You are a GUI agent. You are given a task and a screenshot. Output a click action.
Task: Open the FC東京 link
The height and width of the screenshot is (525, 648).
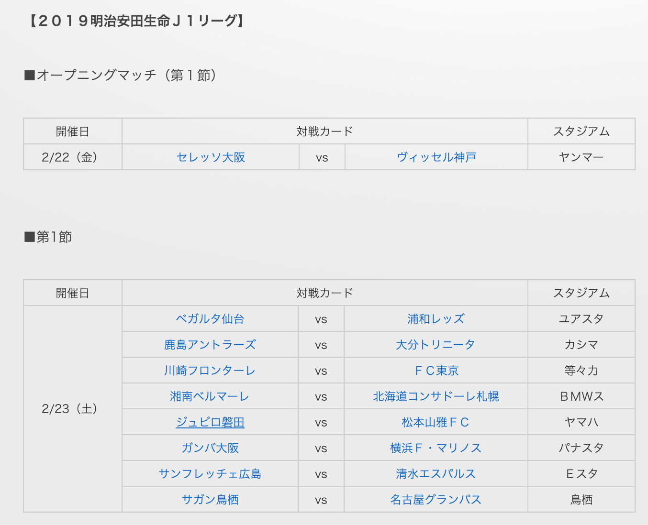[436, 371]
